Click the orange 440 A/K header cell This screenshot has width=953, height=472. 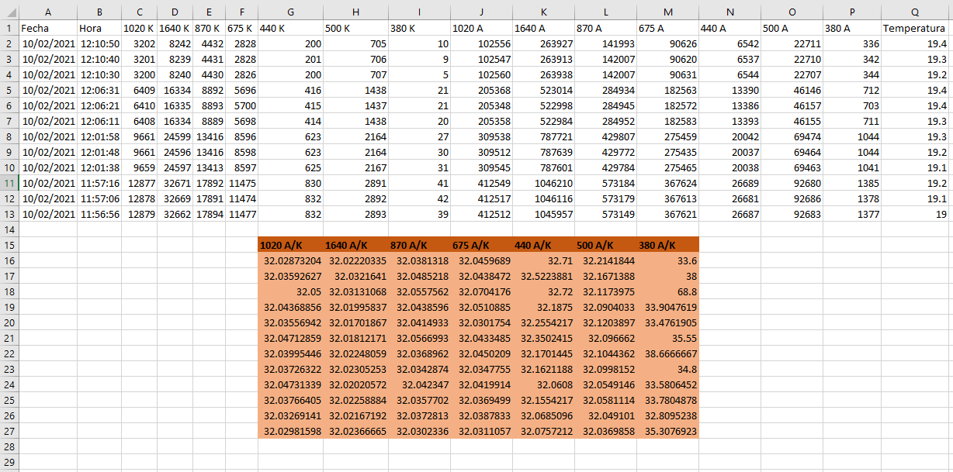point(543,245)
